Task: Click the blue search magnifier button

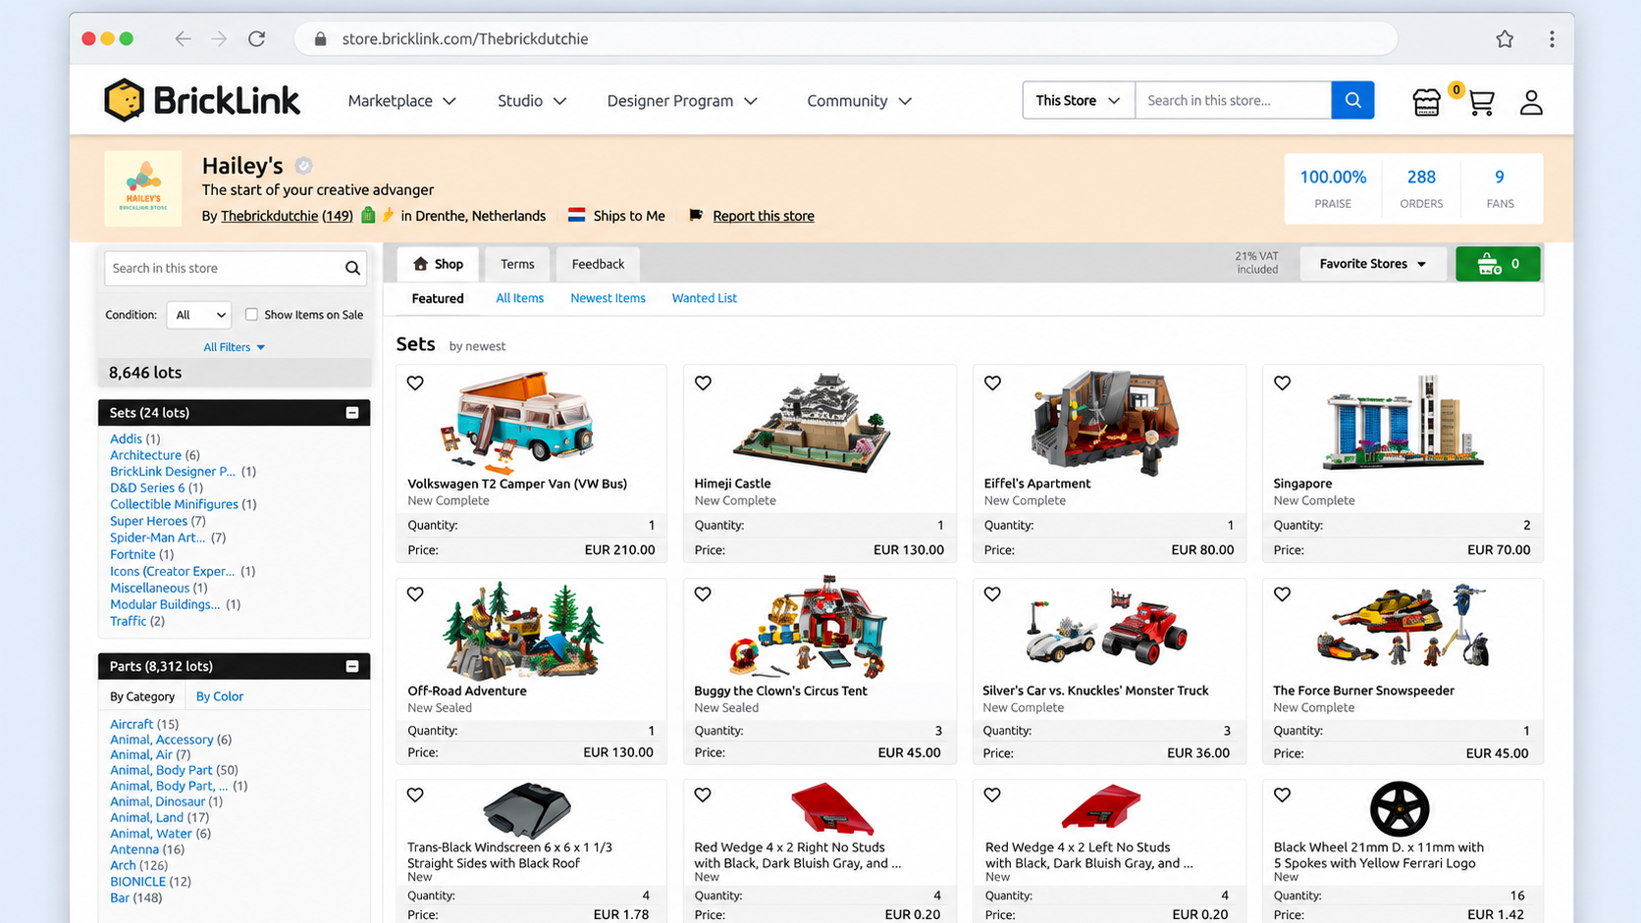Action: 1352,100
